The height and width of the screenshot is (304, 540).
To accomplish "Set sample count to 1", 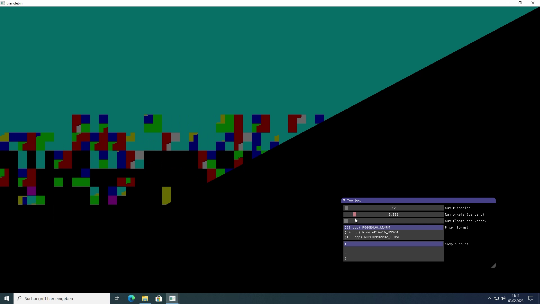I will [393, 244].
